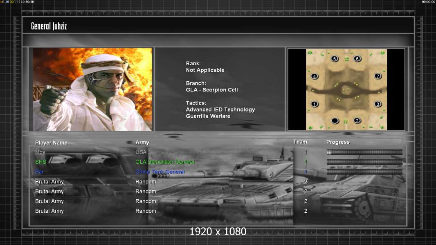Click the 'Not Applicable' rank value

(x=205, y=70)
